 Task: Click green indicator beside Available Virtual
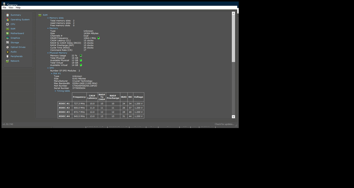[81, 65]
